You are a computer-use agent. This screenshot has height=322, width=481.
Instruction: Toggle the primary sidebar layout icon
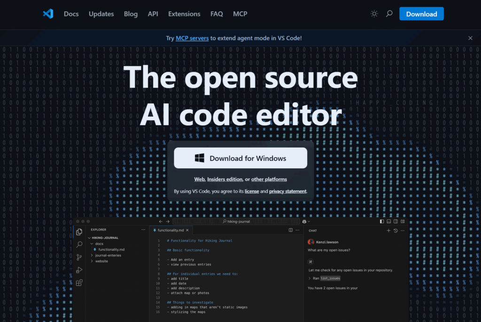[x=381, y=221]
